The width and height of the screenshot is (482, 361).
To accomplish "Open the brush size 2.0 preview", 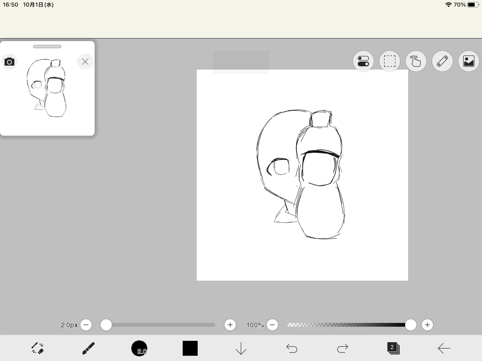I will coord(139,348).
